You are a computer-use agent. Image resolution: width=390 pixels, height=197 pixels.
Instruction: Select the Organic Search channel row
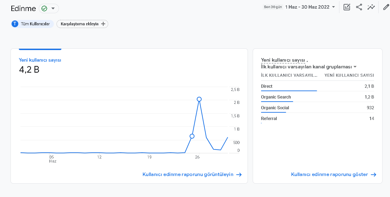tap(318, 97)
